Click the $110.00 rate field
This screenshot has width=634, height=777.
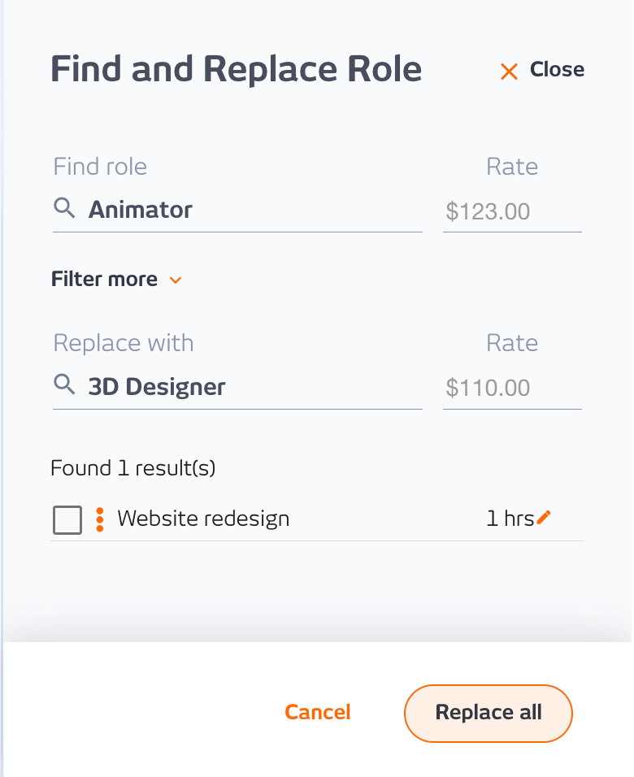coord(512,388)
